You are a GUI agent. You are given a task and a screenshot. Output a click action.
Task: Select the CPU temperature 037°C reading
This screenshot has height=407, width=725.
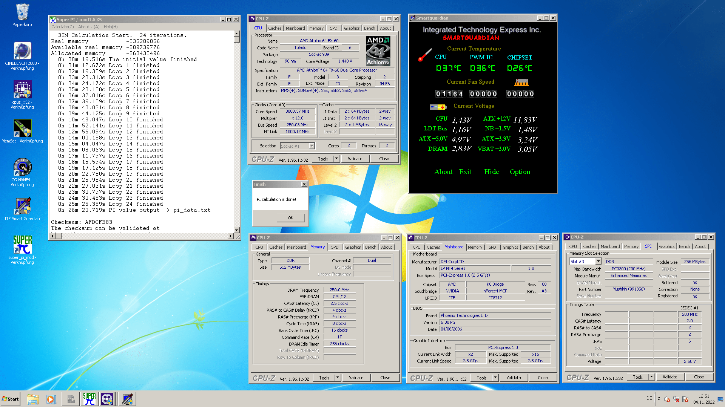[x=448, y=68]
